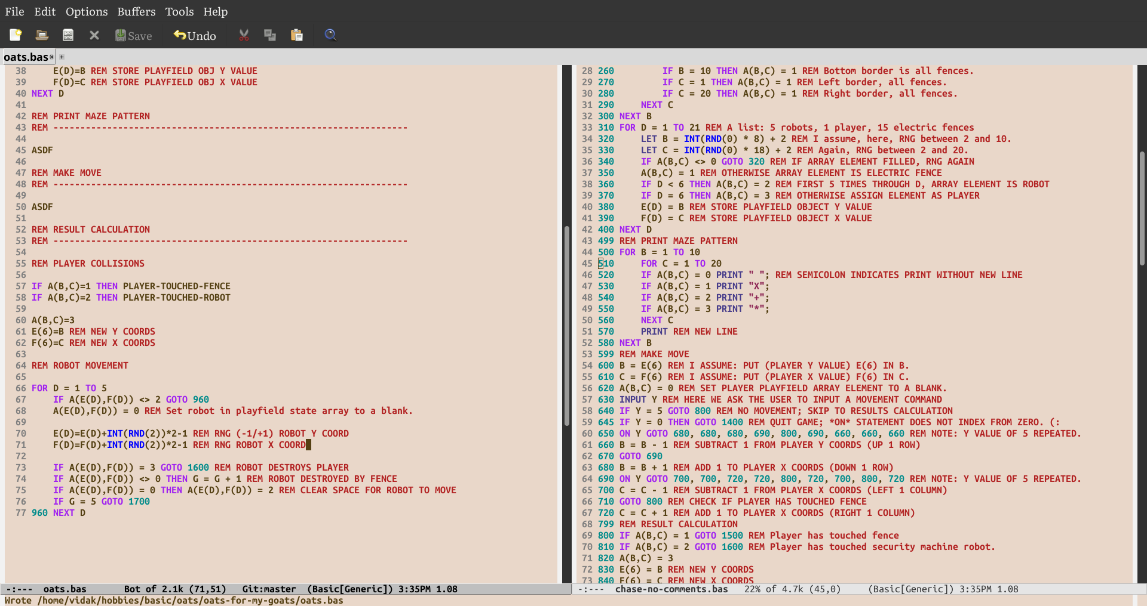Click the Paste clipboard icon

tap(297, 35)
